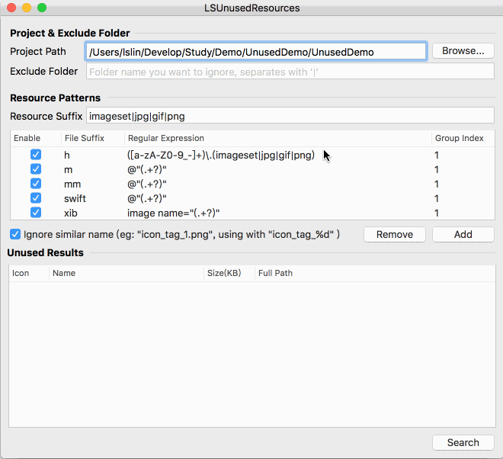Click the Group Index column header

tap(459, 138)
